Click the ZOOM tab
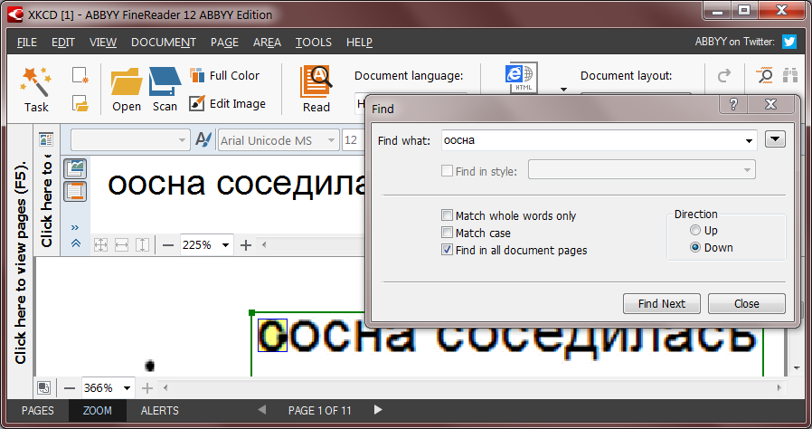Image resolution: width=812 pixels, height=429 pixels. coord(98,410)
